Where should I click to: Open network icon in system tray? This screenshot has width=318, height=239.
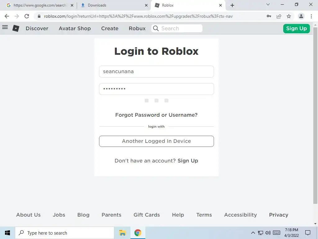pos(261,233)
